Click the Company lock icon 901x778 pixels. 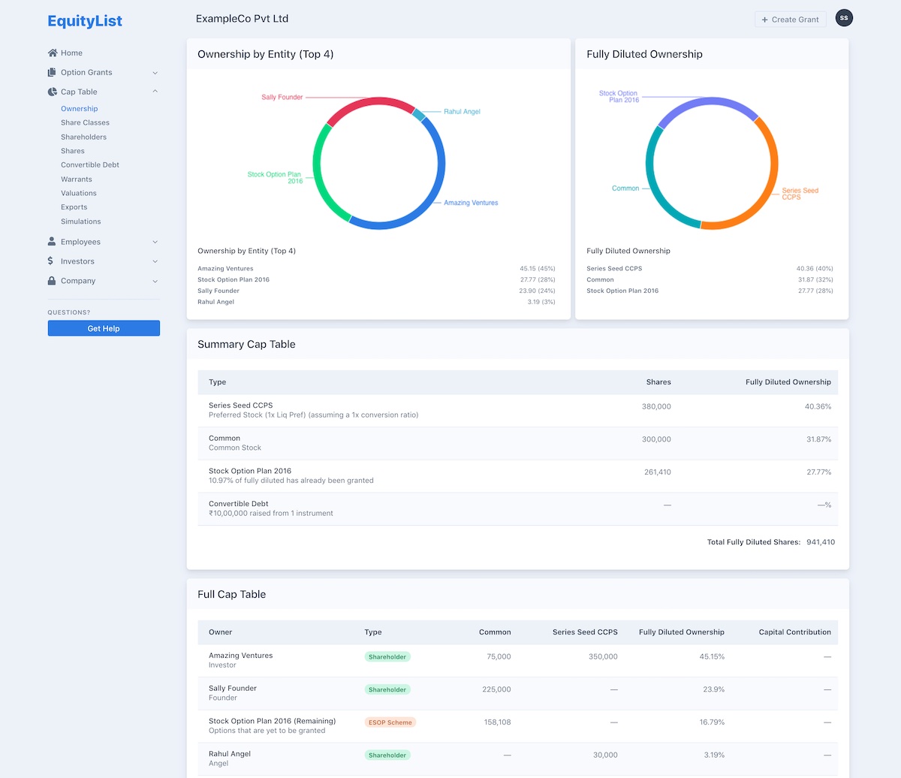click(52, 281)
